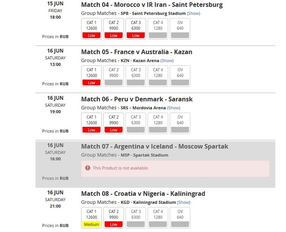This screenshot has width=286, height=232.
Task: Select CAT 1 ticket for Peru v Denmark
Action: 92,124
